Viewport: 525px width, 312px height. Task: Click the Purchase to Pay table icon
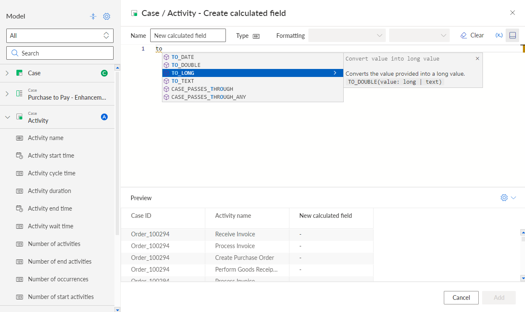[19, 94]
